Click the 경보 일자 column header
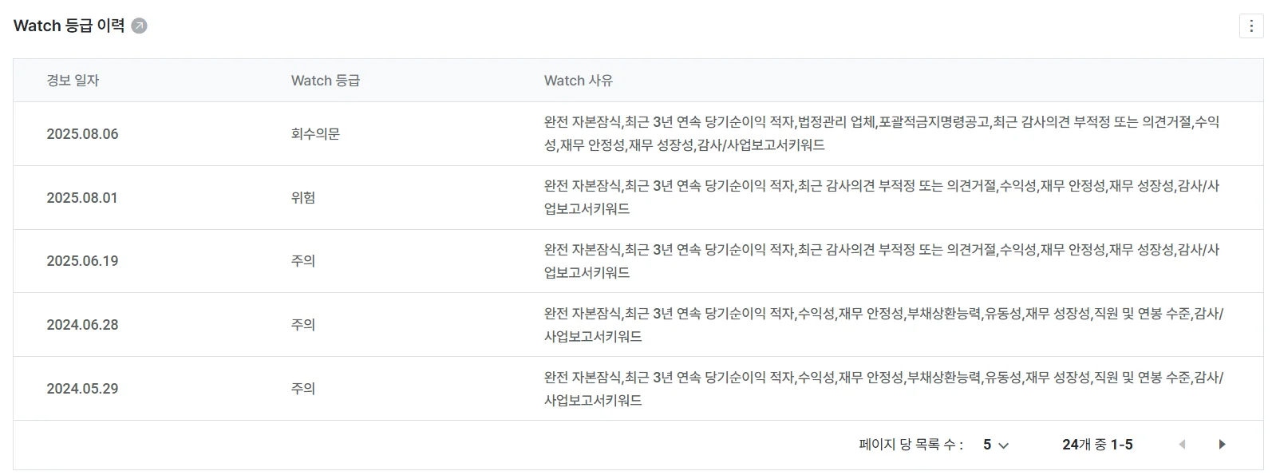1276x475 pixels. click(73, 80)
